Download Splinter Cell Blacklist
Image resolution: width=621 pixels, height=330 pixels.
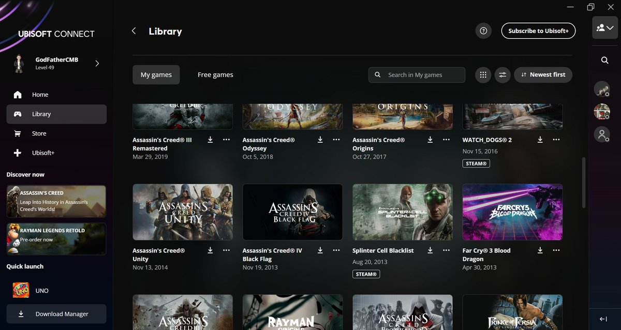[x=430, y=250]
